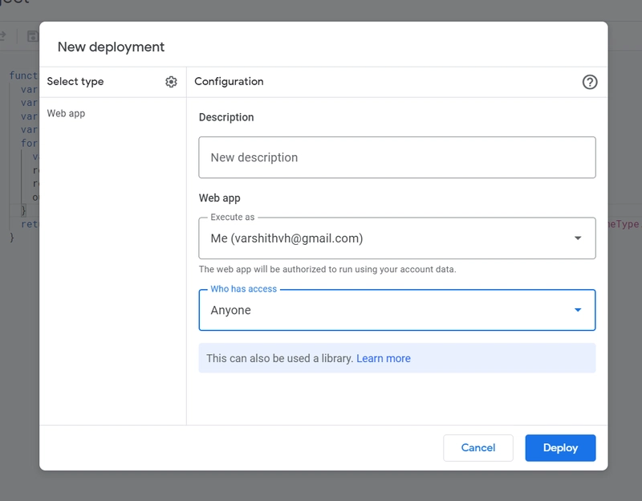Click the Execute as dropdown arrow
The width and height of the screenshot is (642, 501).
point(578,238)
